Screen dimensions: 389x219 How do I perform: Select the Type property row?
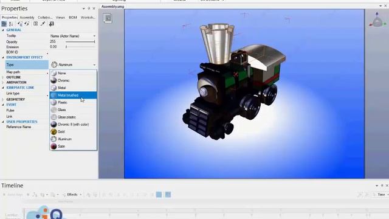point(27,65)
